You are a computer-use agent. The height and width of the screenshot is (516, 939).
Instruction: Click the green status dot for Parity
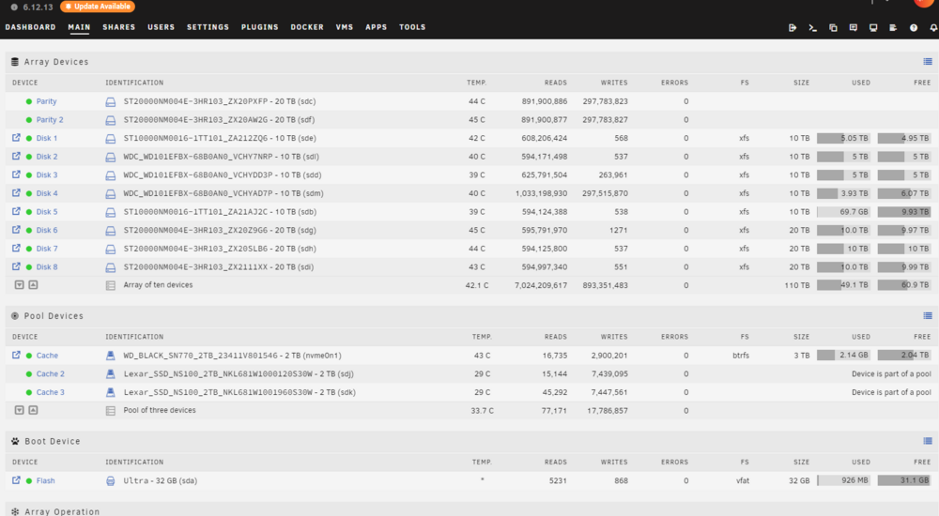[x=29, y=101]
